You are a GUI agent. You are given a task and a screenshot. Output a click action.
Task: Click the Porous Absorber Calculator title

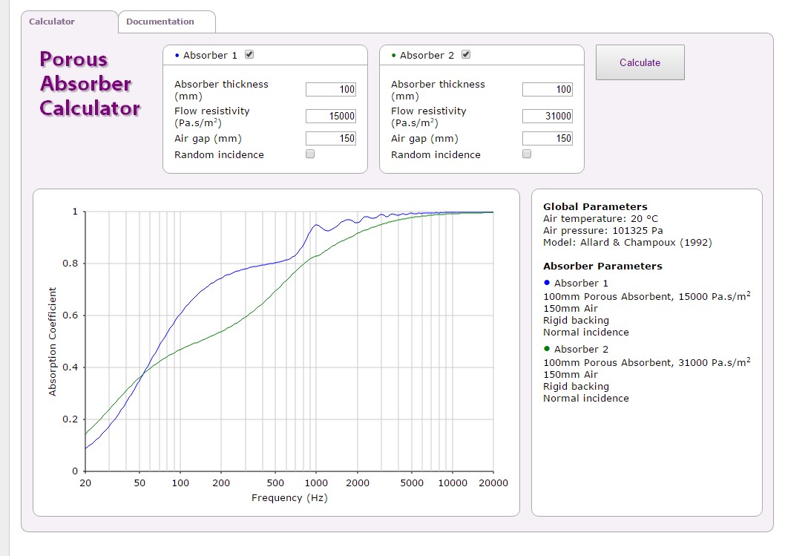click(89, 84)
